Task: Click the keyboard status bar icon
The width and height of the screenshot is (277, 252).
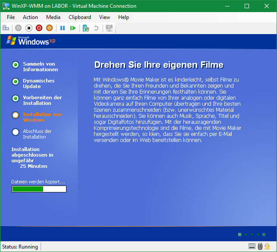Action: pyautogui.click(x=252, y=246)
